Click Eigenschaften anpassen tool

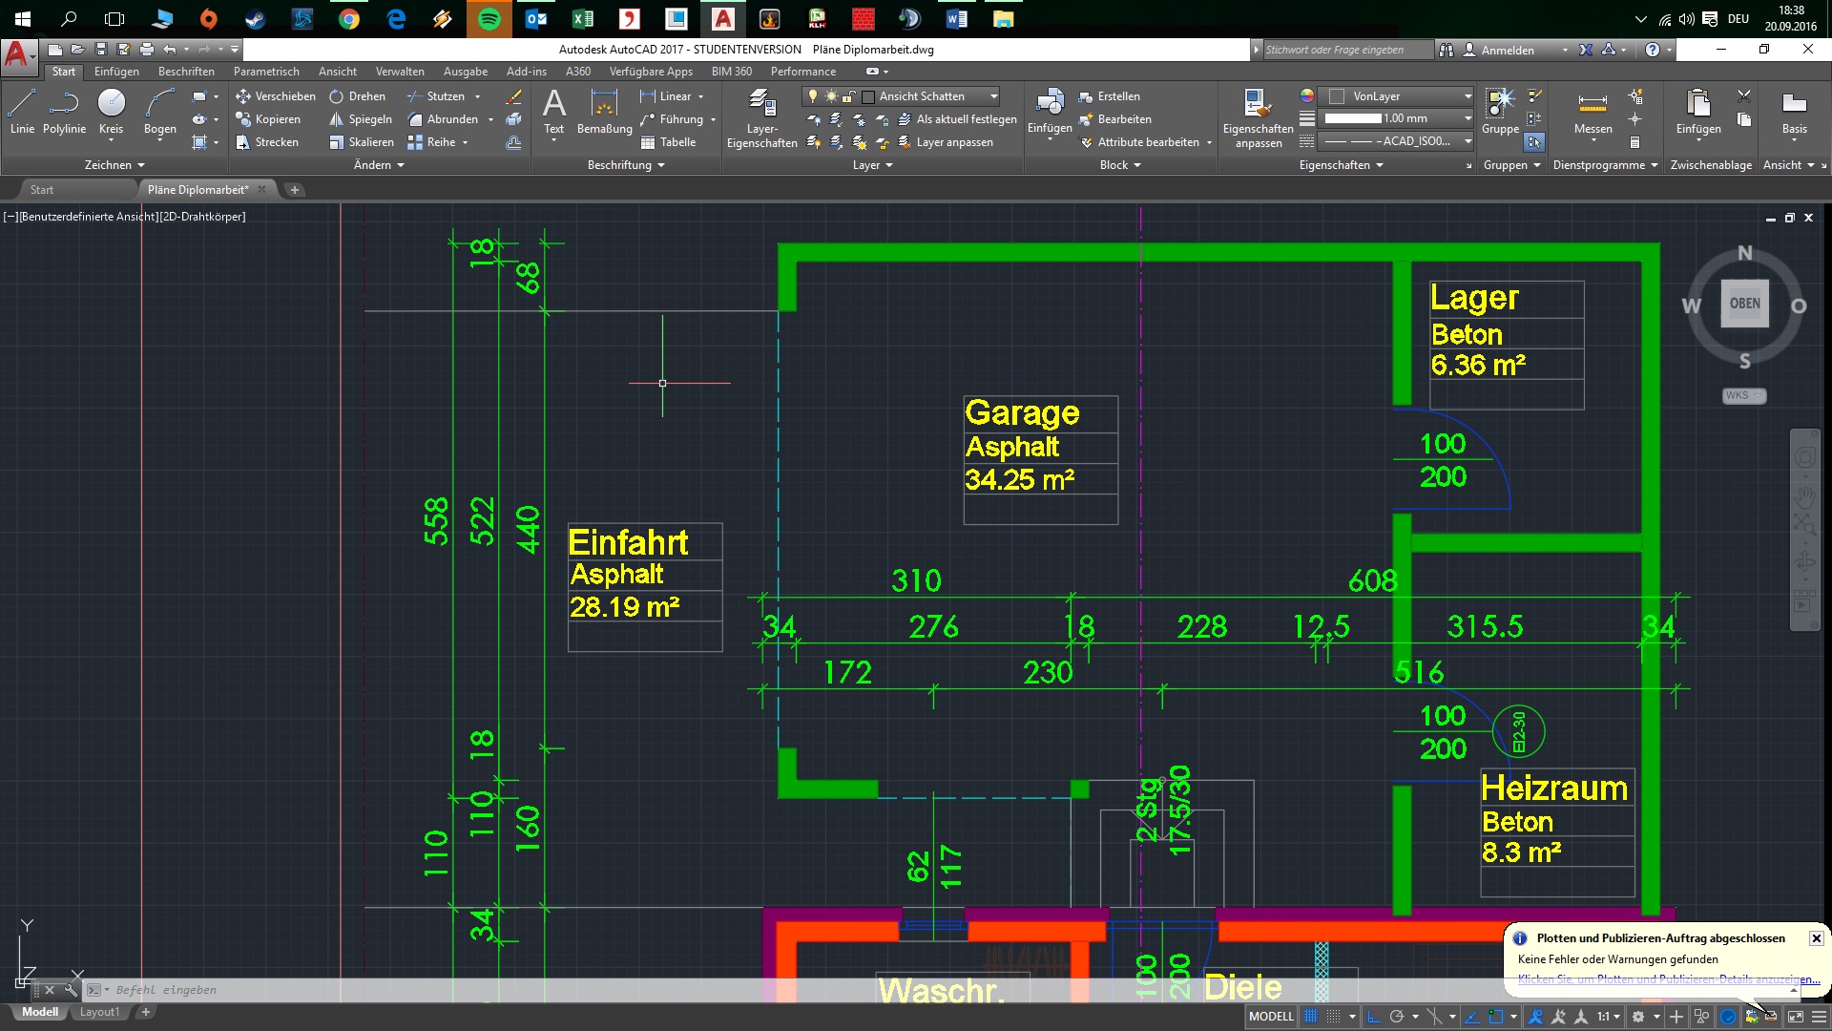tap(1258, 118)
